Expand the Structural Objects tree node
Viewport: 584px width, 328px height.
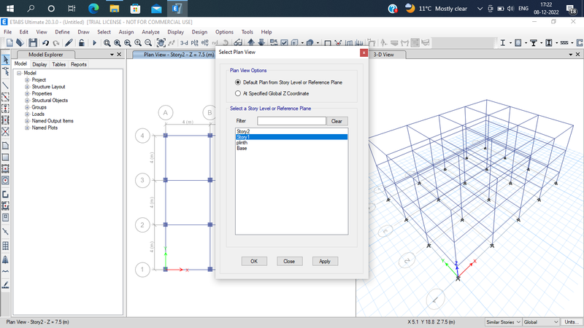(x=27, y=101)
